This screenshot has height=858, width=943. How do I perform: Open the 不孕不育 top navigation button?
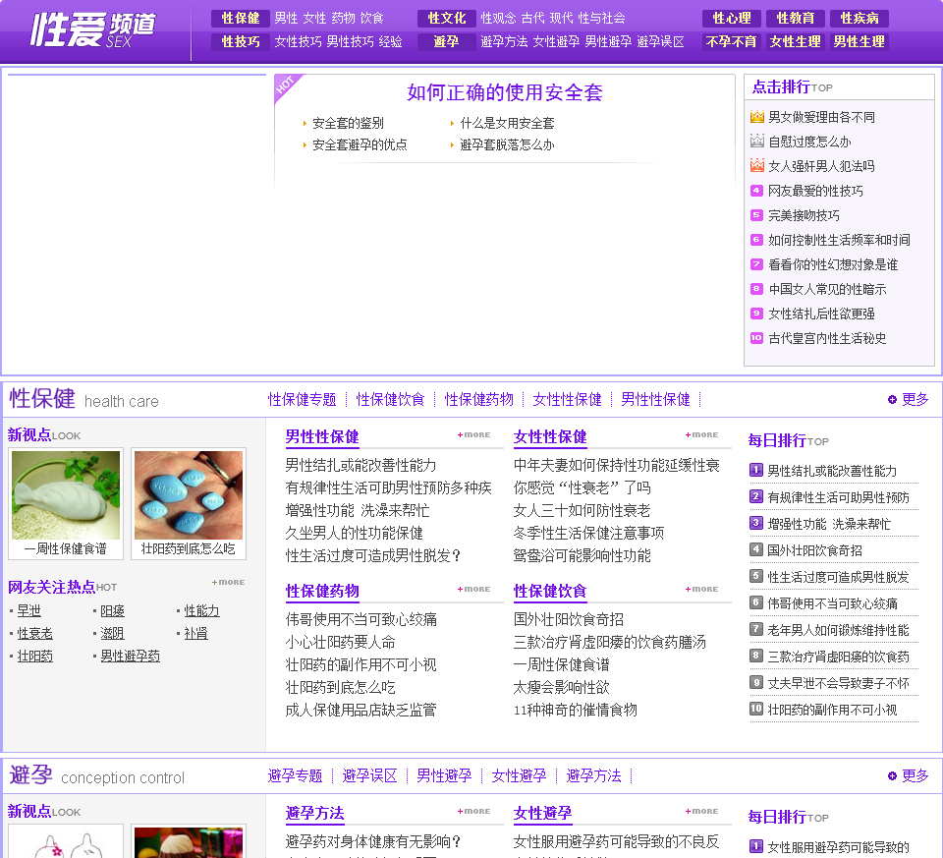[731, 41]
